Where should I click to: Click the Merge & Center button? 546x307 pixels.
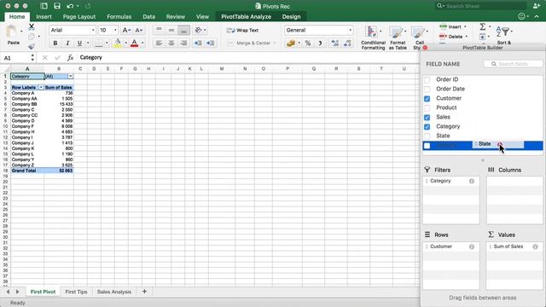pos(252,43)
